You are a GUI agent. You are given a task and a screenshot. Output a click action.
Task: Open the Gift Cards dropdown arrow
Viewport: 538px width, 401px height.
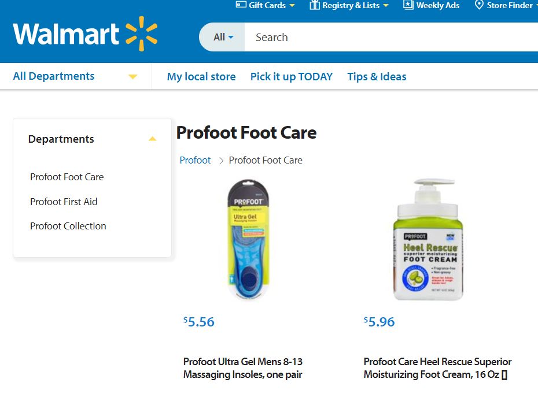click(292, 6)
